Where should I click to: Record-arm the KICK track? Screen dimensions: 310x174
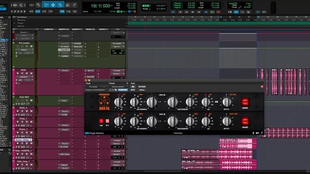point(17,73)
